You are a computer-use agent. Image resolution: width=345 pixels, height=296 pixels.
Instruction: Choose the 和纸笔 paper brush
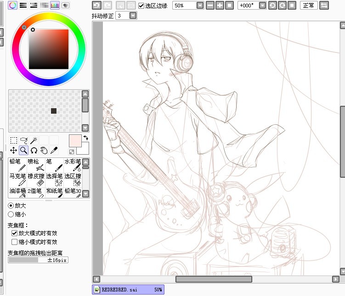(54, 192)
